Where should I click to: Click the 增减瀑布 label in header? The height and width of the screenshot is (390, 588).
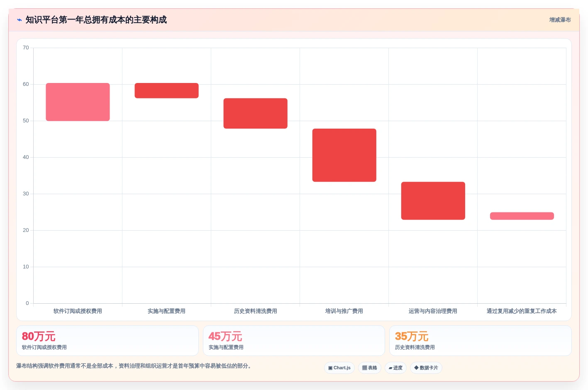click(x=560, y=20)
